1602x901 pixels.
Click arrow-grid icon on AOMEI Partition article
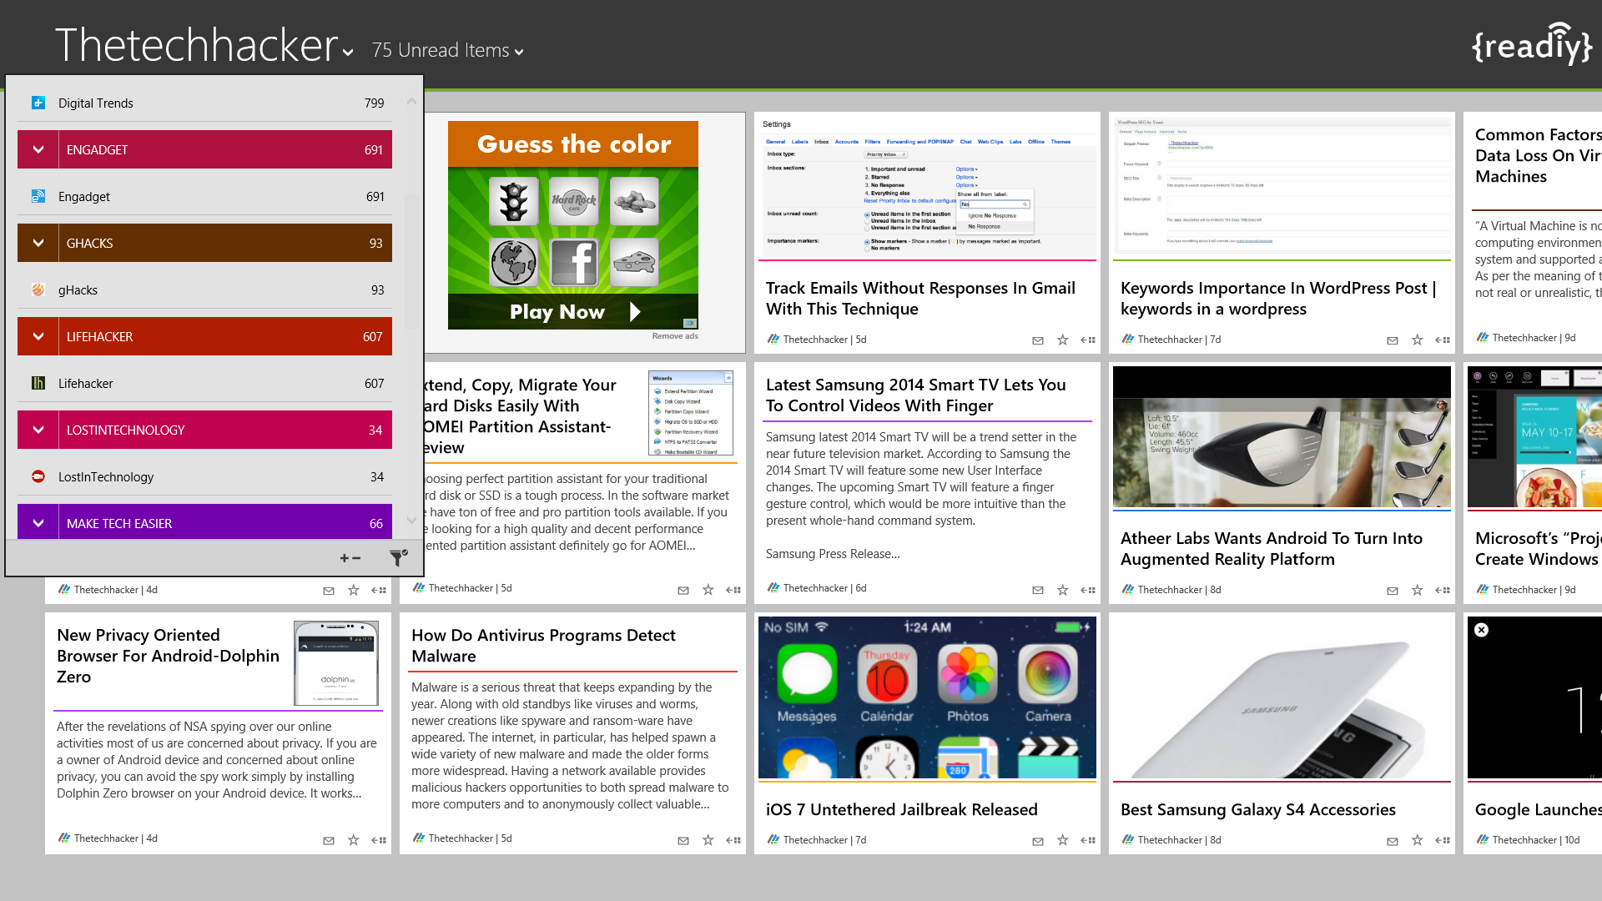coord(733,591)
